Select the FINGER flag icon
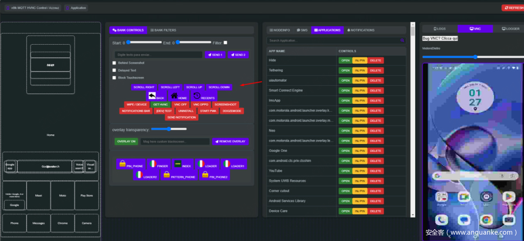Screen dimensions: 524x241 [153, 164]
